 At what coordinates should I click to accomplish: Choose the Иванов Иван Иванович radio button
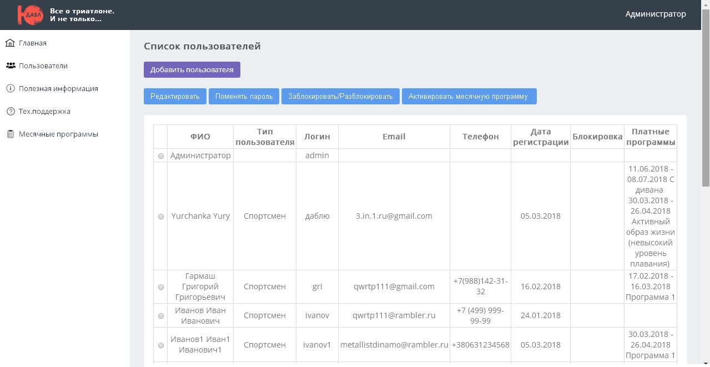[161, 316]
